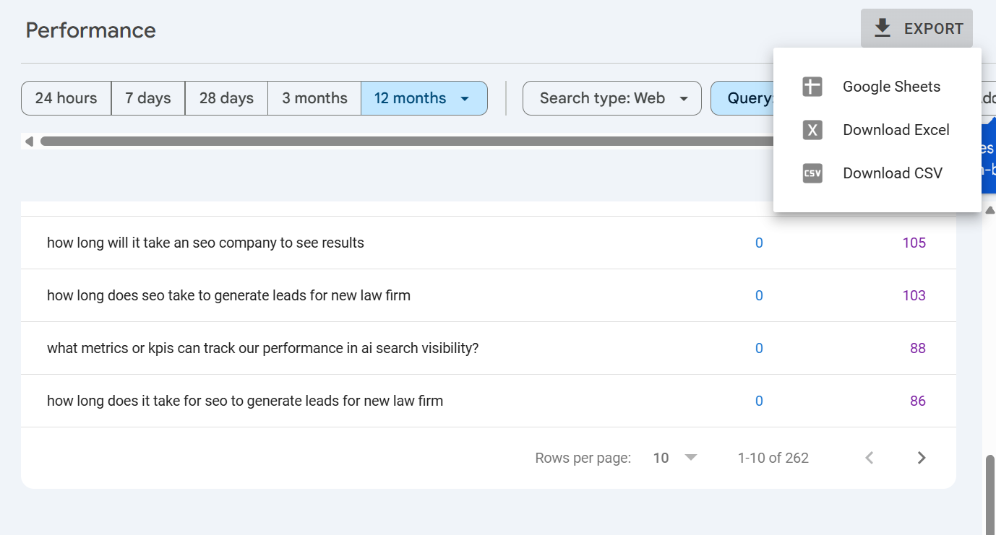996x535 pixels.
Task: Click the left pagination chevron icon
Action: coord(868,457)
